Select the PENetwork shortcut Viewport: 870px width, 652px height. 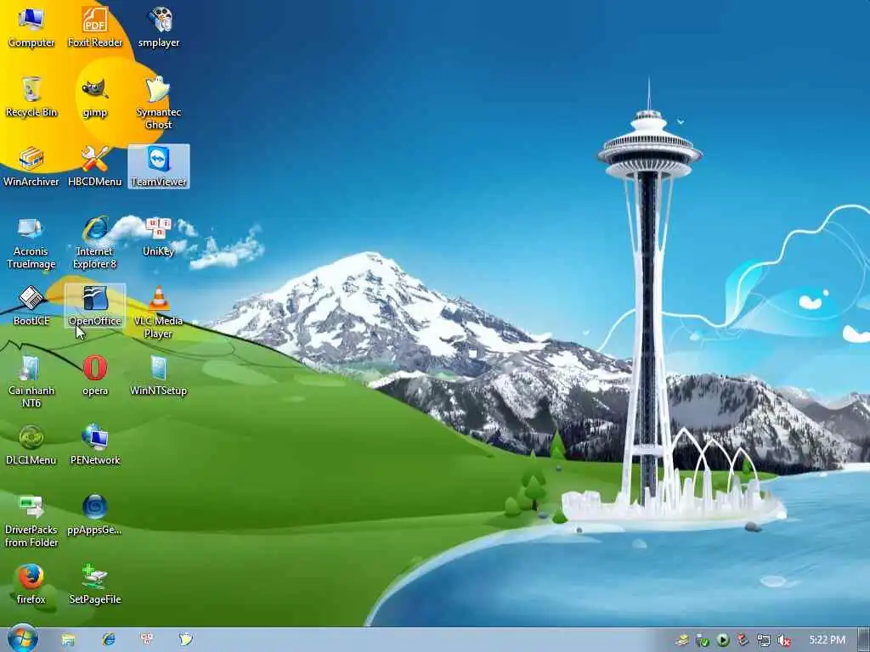pos(95,445)
